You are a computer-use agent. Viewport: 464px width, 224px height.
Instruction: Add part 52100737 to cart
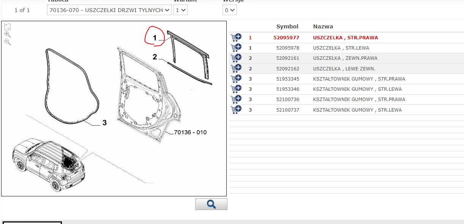pos(236,110)
